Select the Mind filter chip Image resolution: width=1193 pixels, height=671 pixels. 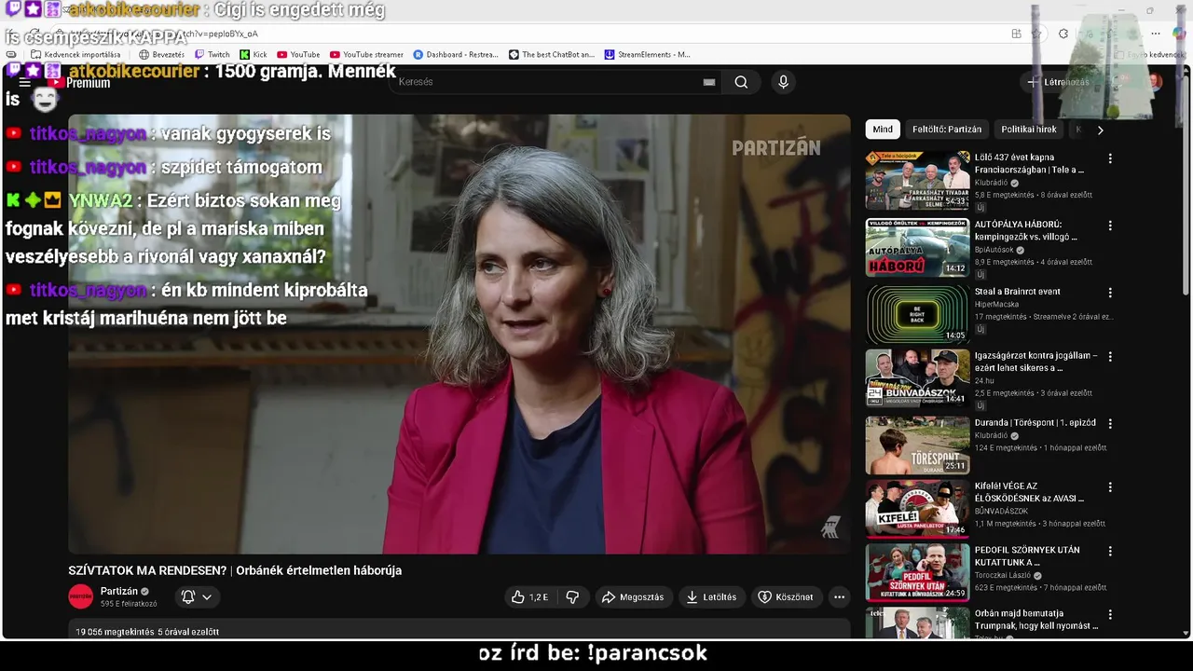click(x=883, y=130)
